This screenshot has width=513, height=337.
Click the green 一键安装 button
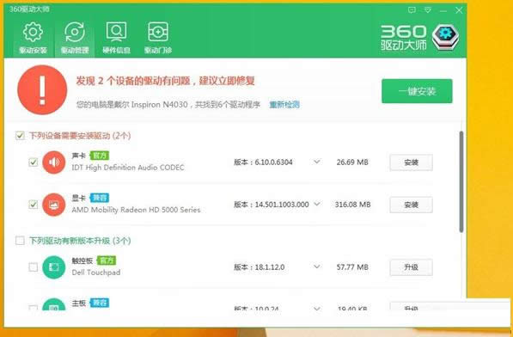(417, 91)
